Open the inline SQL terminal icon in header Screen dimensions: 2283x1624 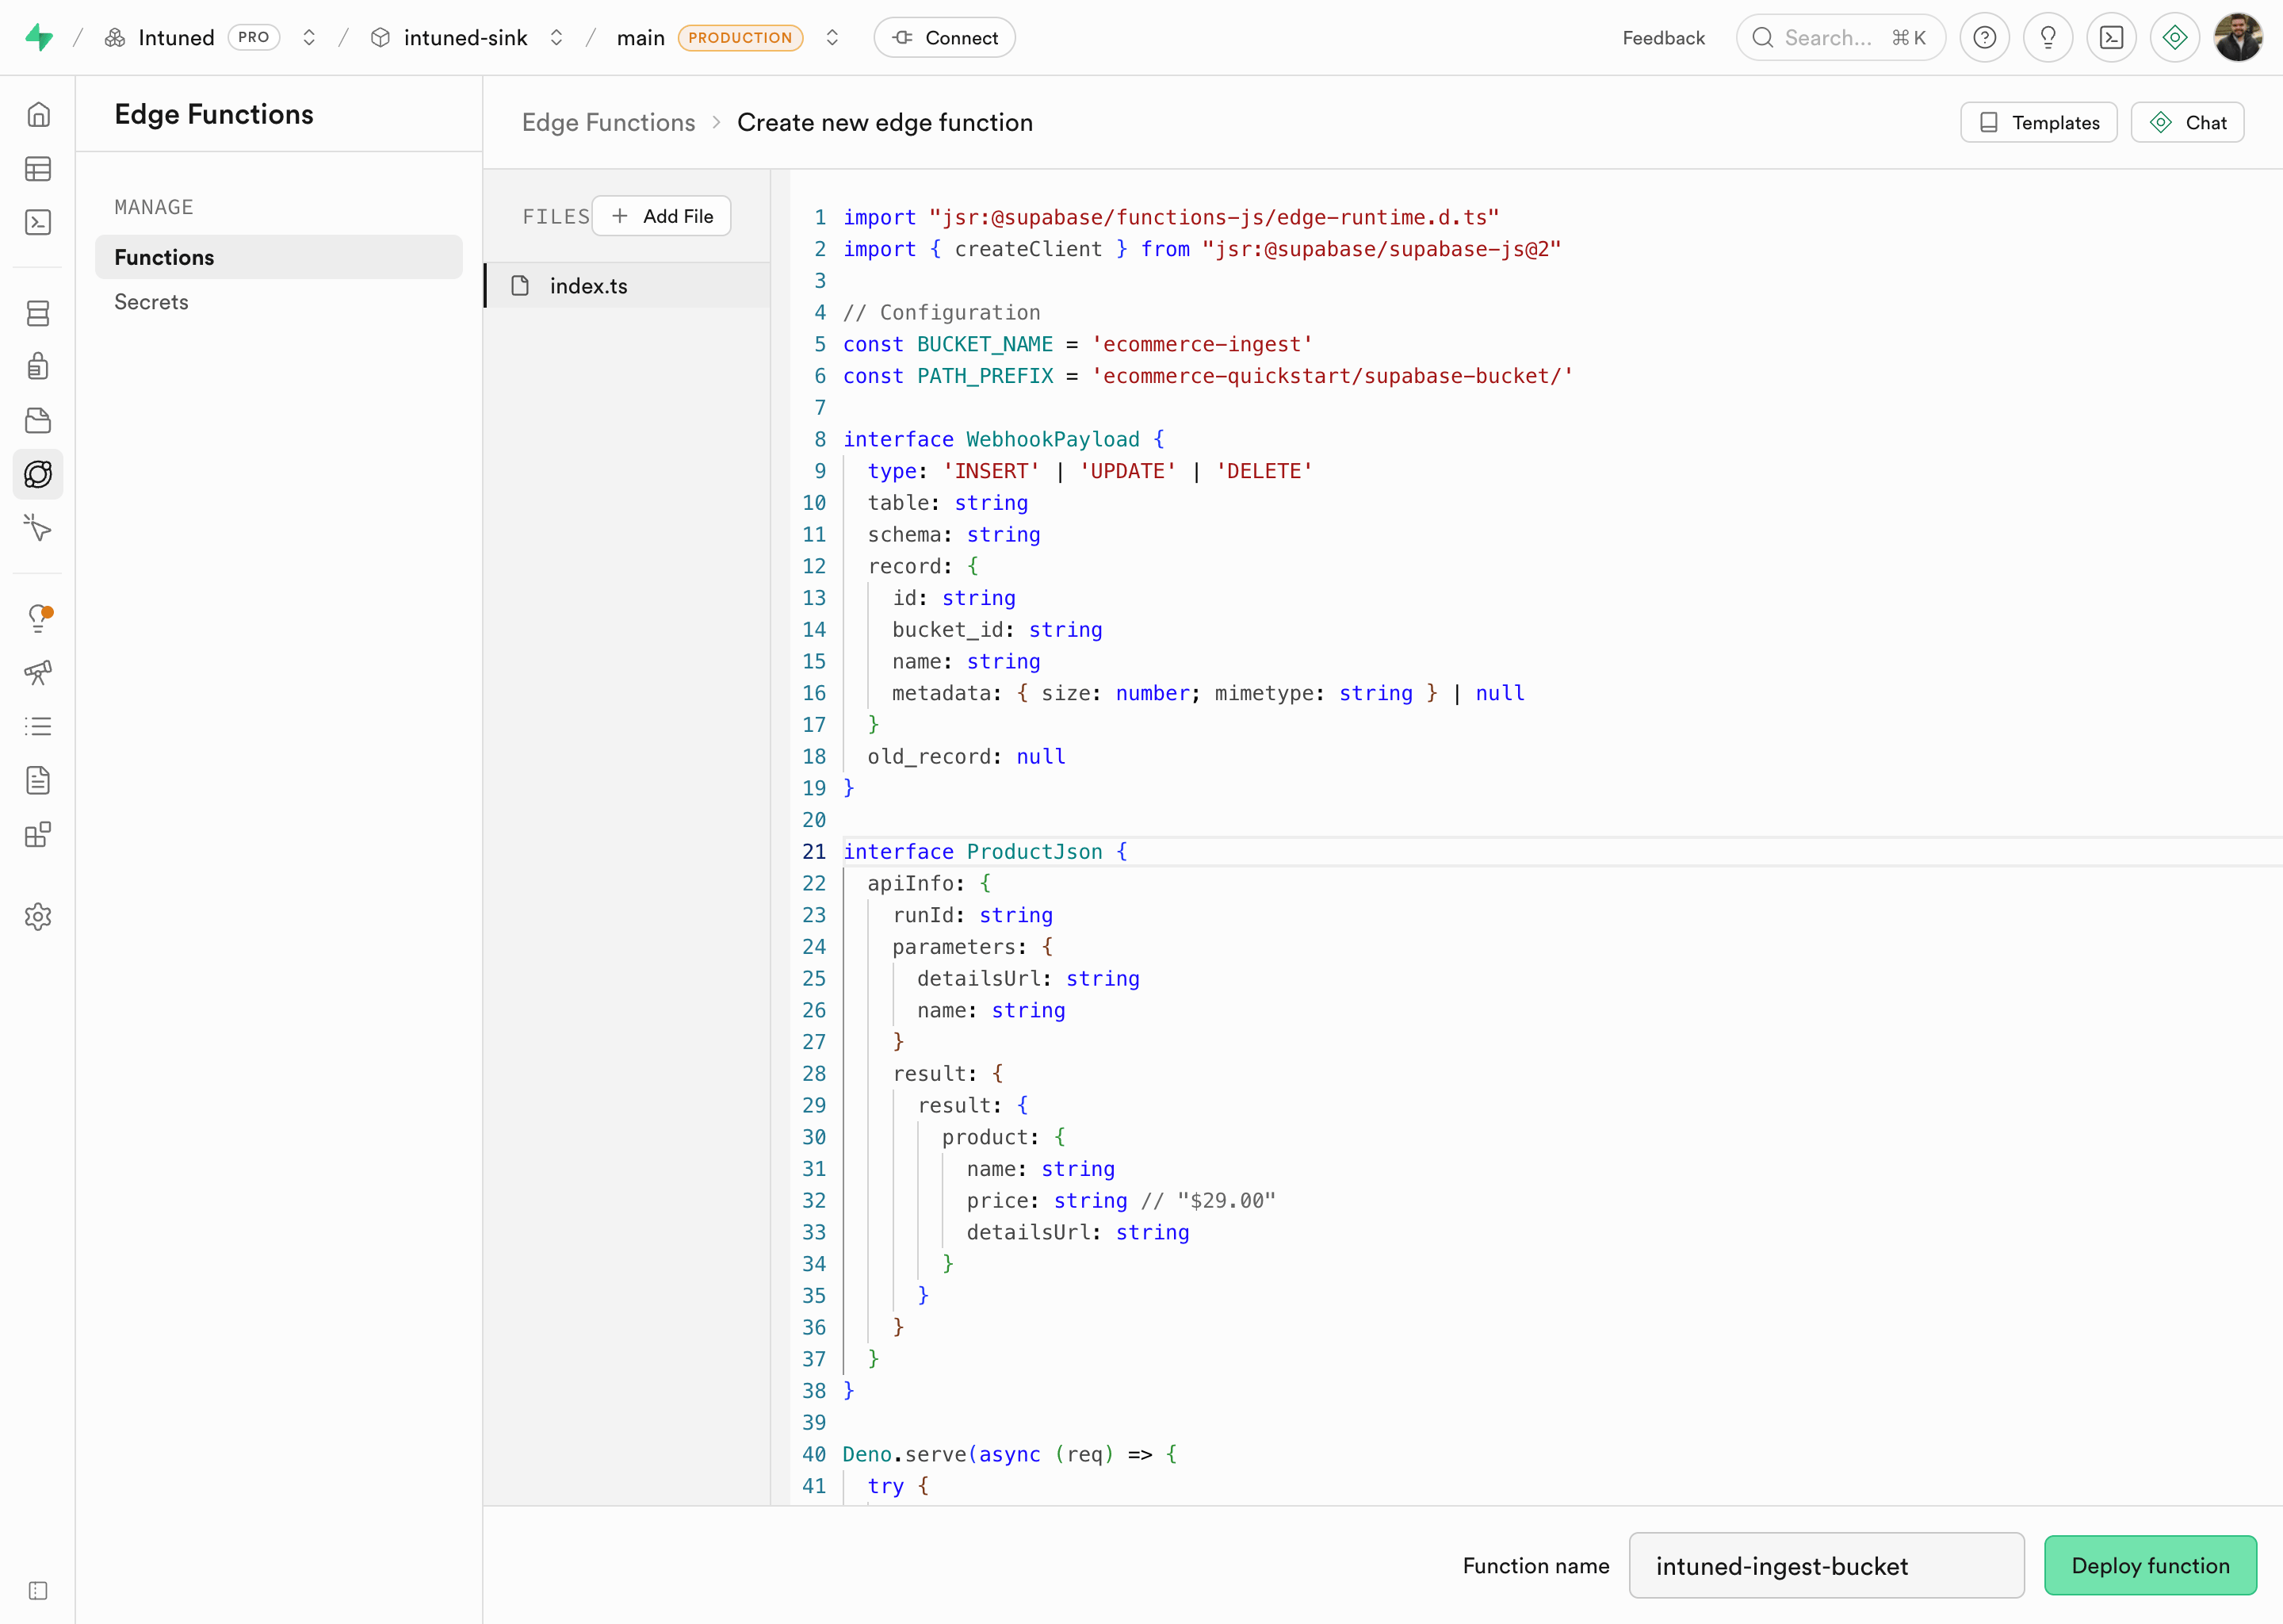tap(2111, 38)
